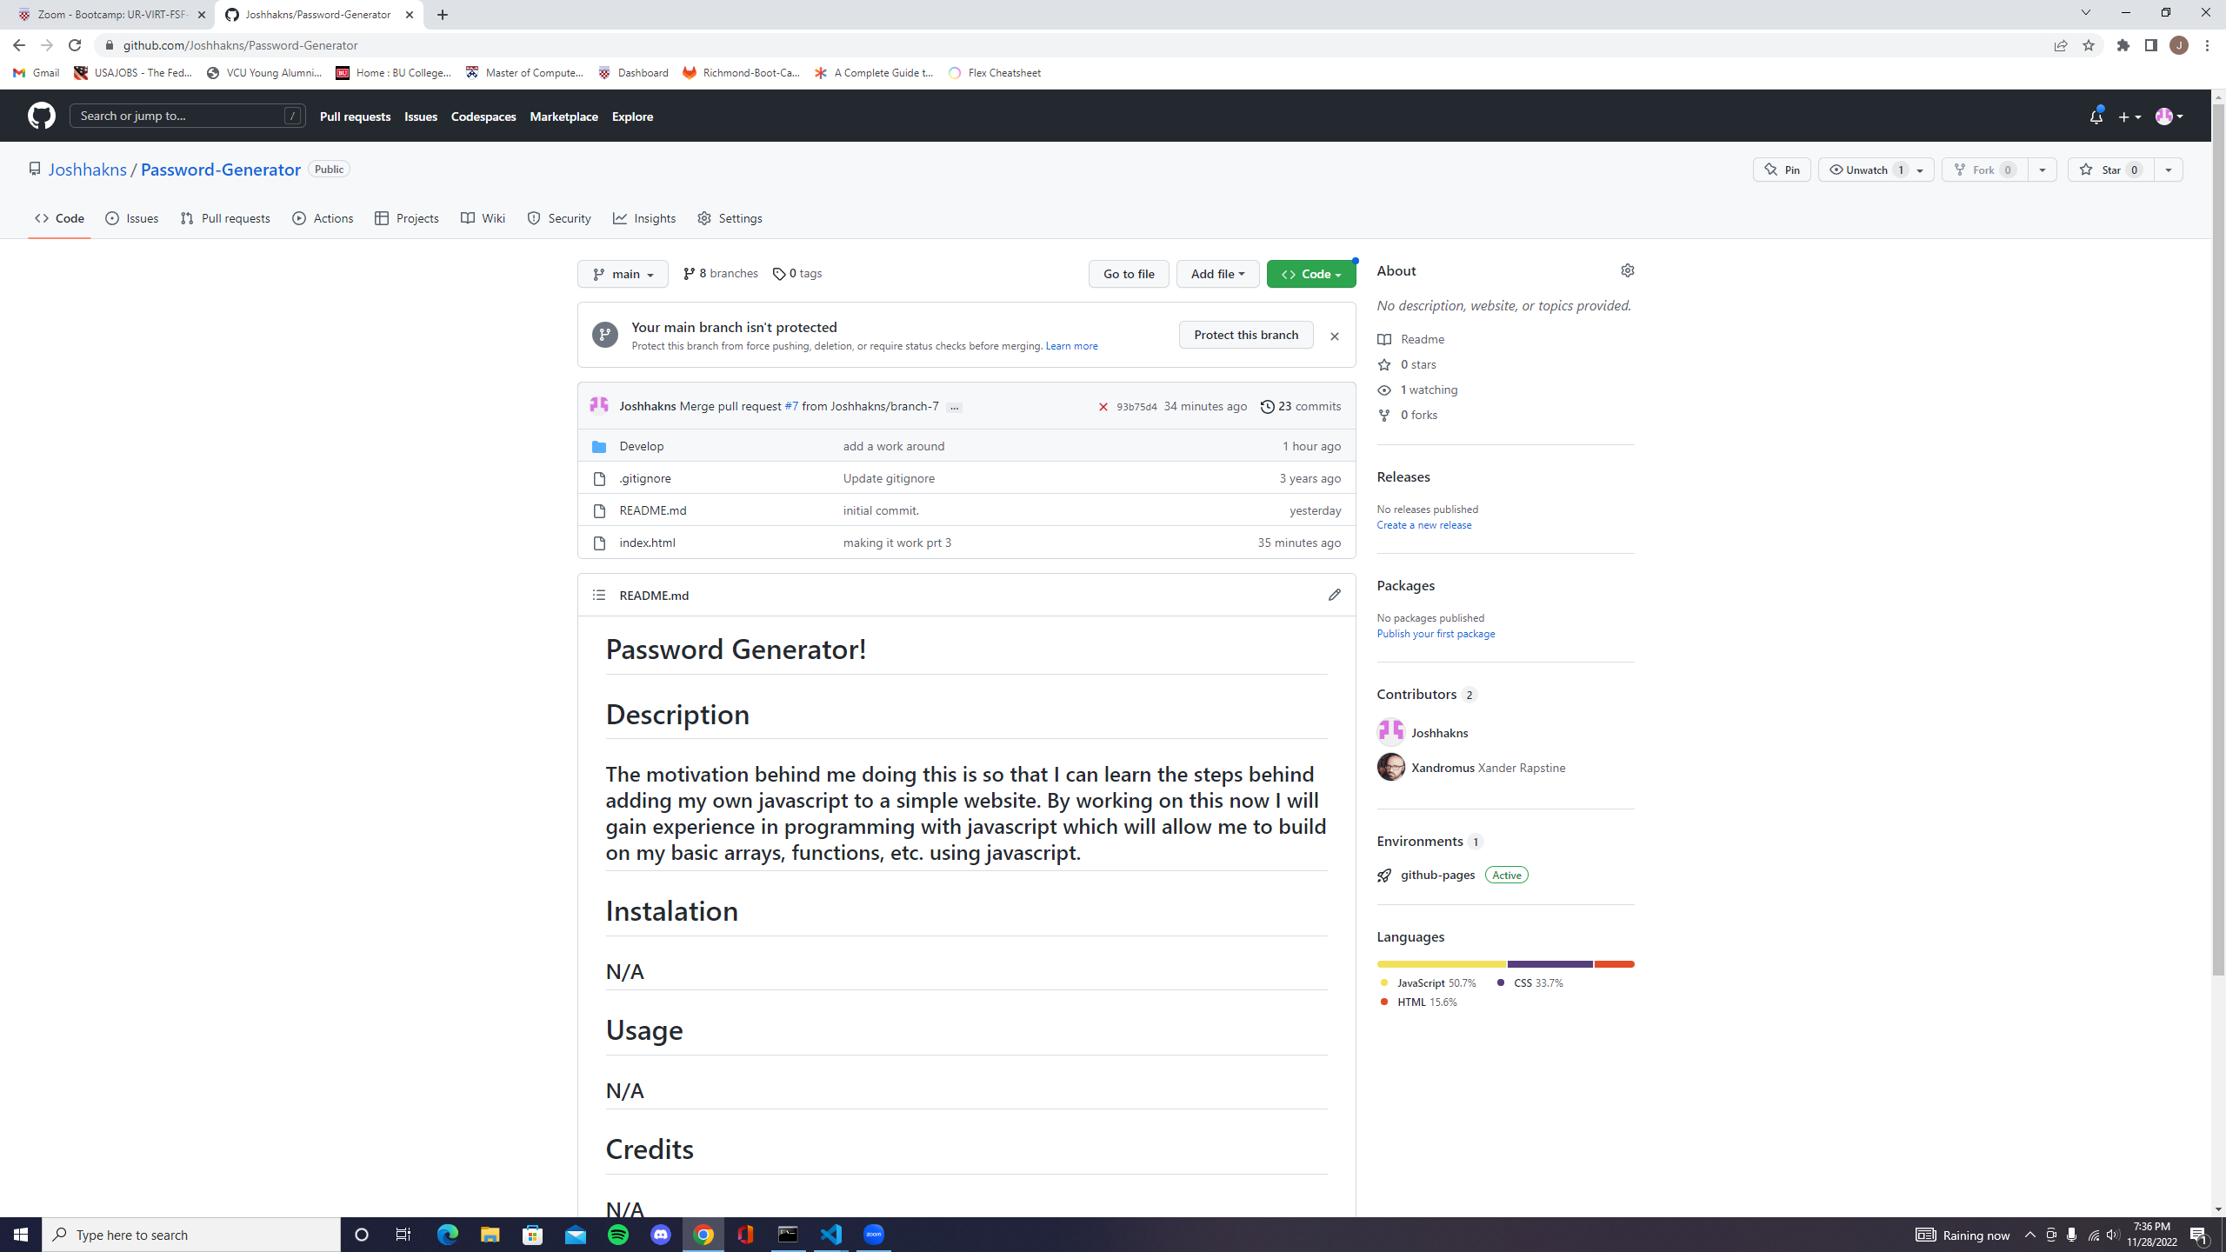Screen dimensions: 2226x1252
Task: Click the Protect this branch button
Action: coord(1245,335)
